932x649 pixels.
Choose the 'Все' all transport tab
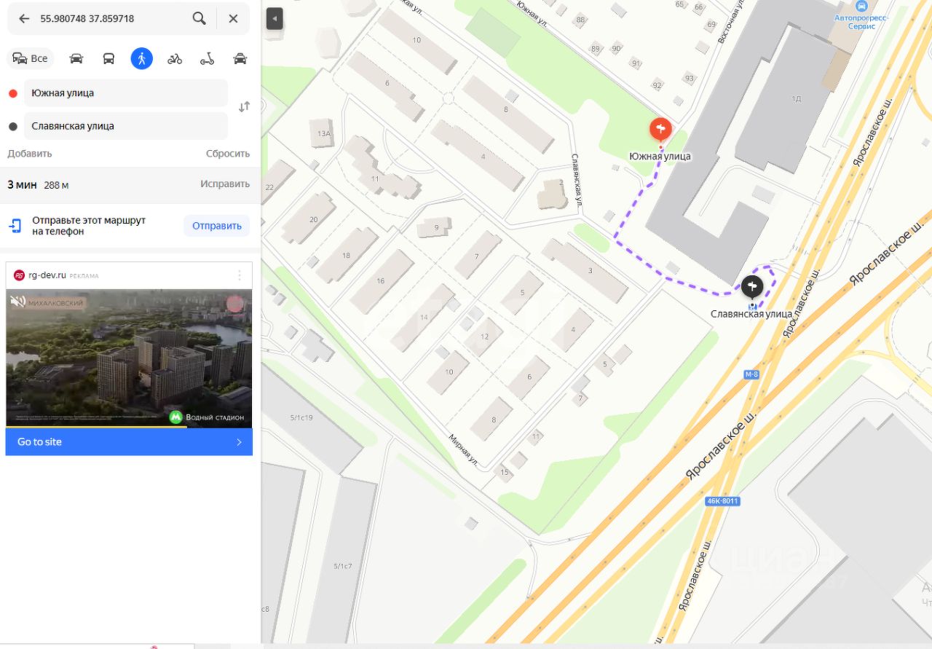[x=31, y=59]
